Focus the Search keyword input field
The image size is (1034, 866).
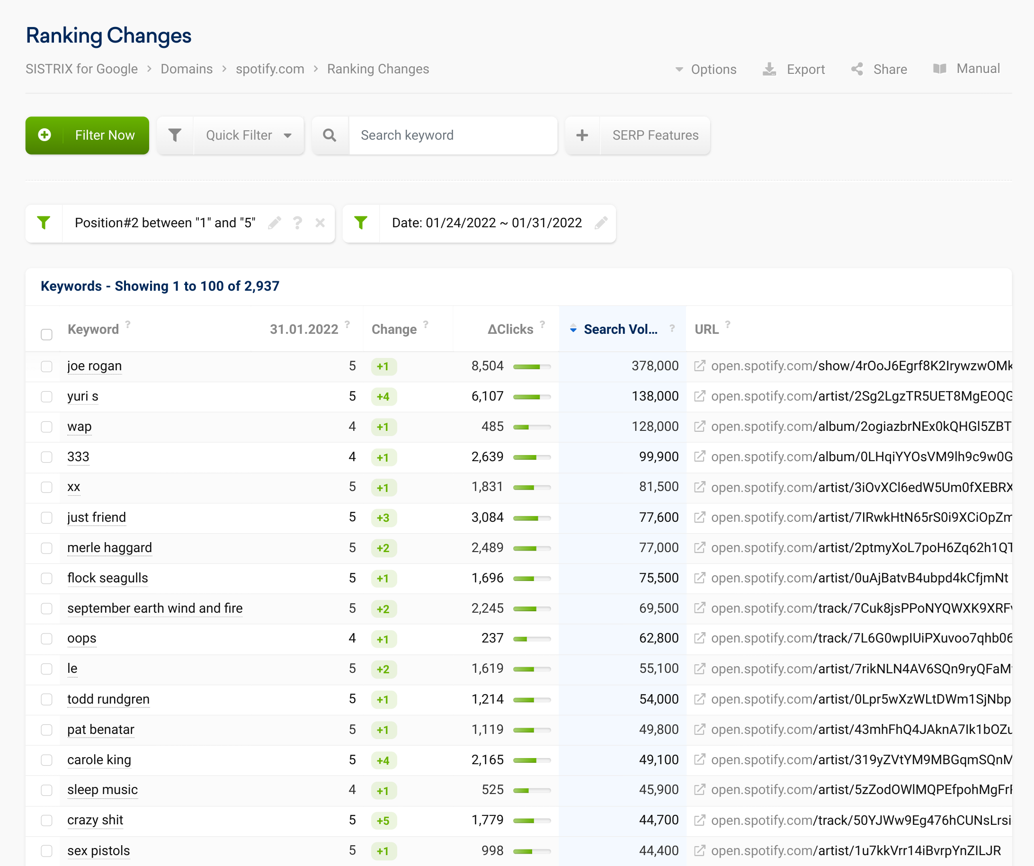(x=453, y=135)
